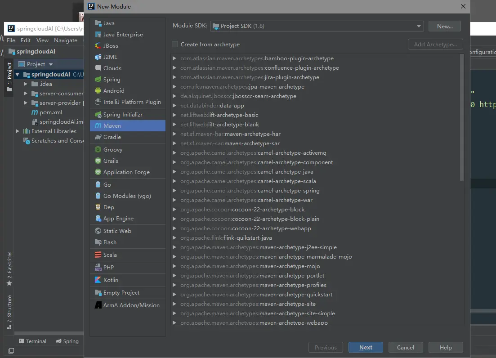This screenshot has height=358, width=496.
Task: Select pom.xml in project tree
Action: coord(46,112)
